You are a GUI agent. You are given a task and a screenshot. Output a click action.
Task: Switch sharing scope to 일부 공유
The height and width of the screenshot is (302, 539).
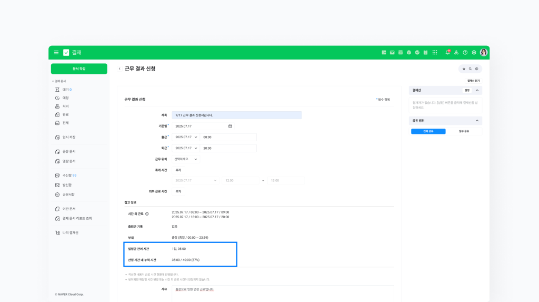coord(464,131)
